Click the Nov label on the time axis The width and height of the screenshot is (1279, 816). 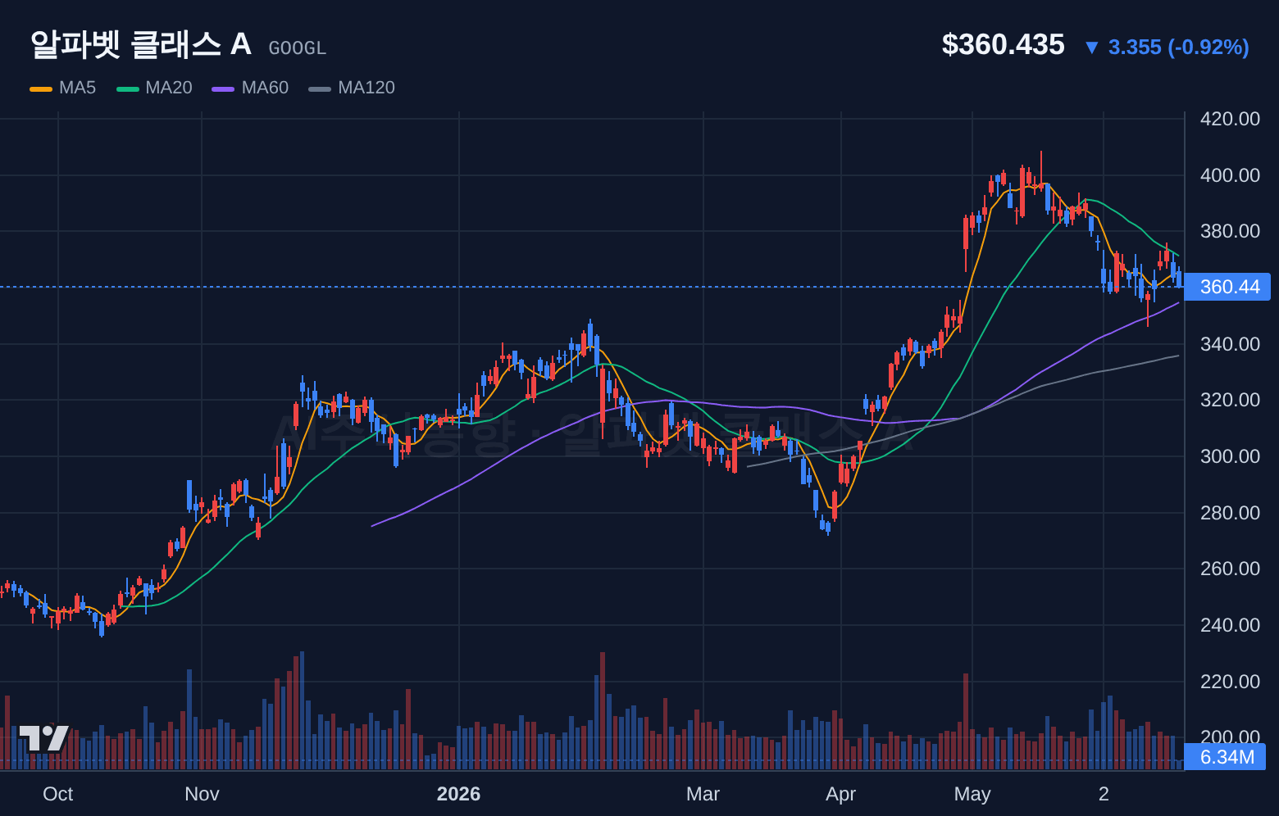(202, 794)
